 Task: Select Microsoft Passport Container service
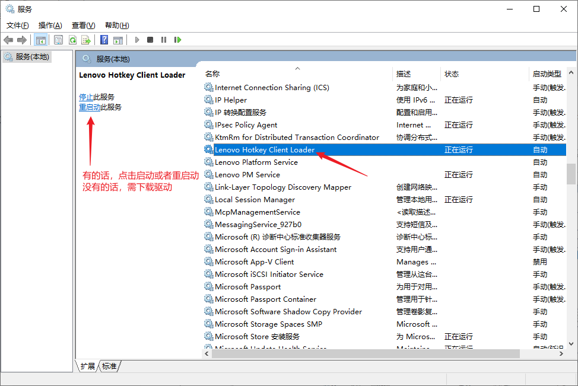click(x=385, y=299)
